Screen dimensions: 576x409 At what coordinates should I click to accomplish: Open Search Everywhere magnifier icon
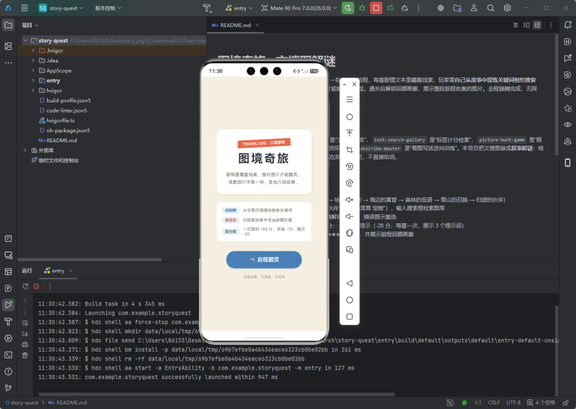(491, 7)
